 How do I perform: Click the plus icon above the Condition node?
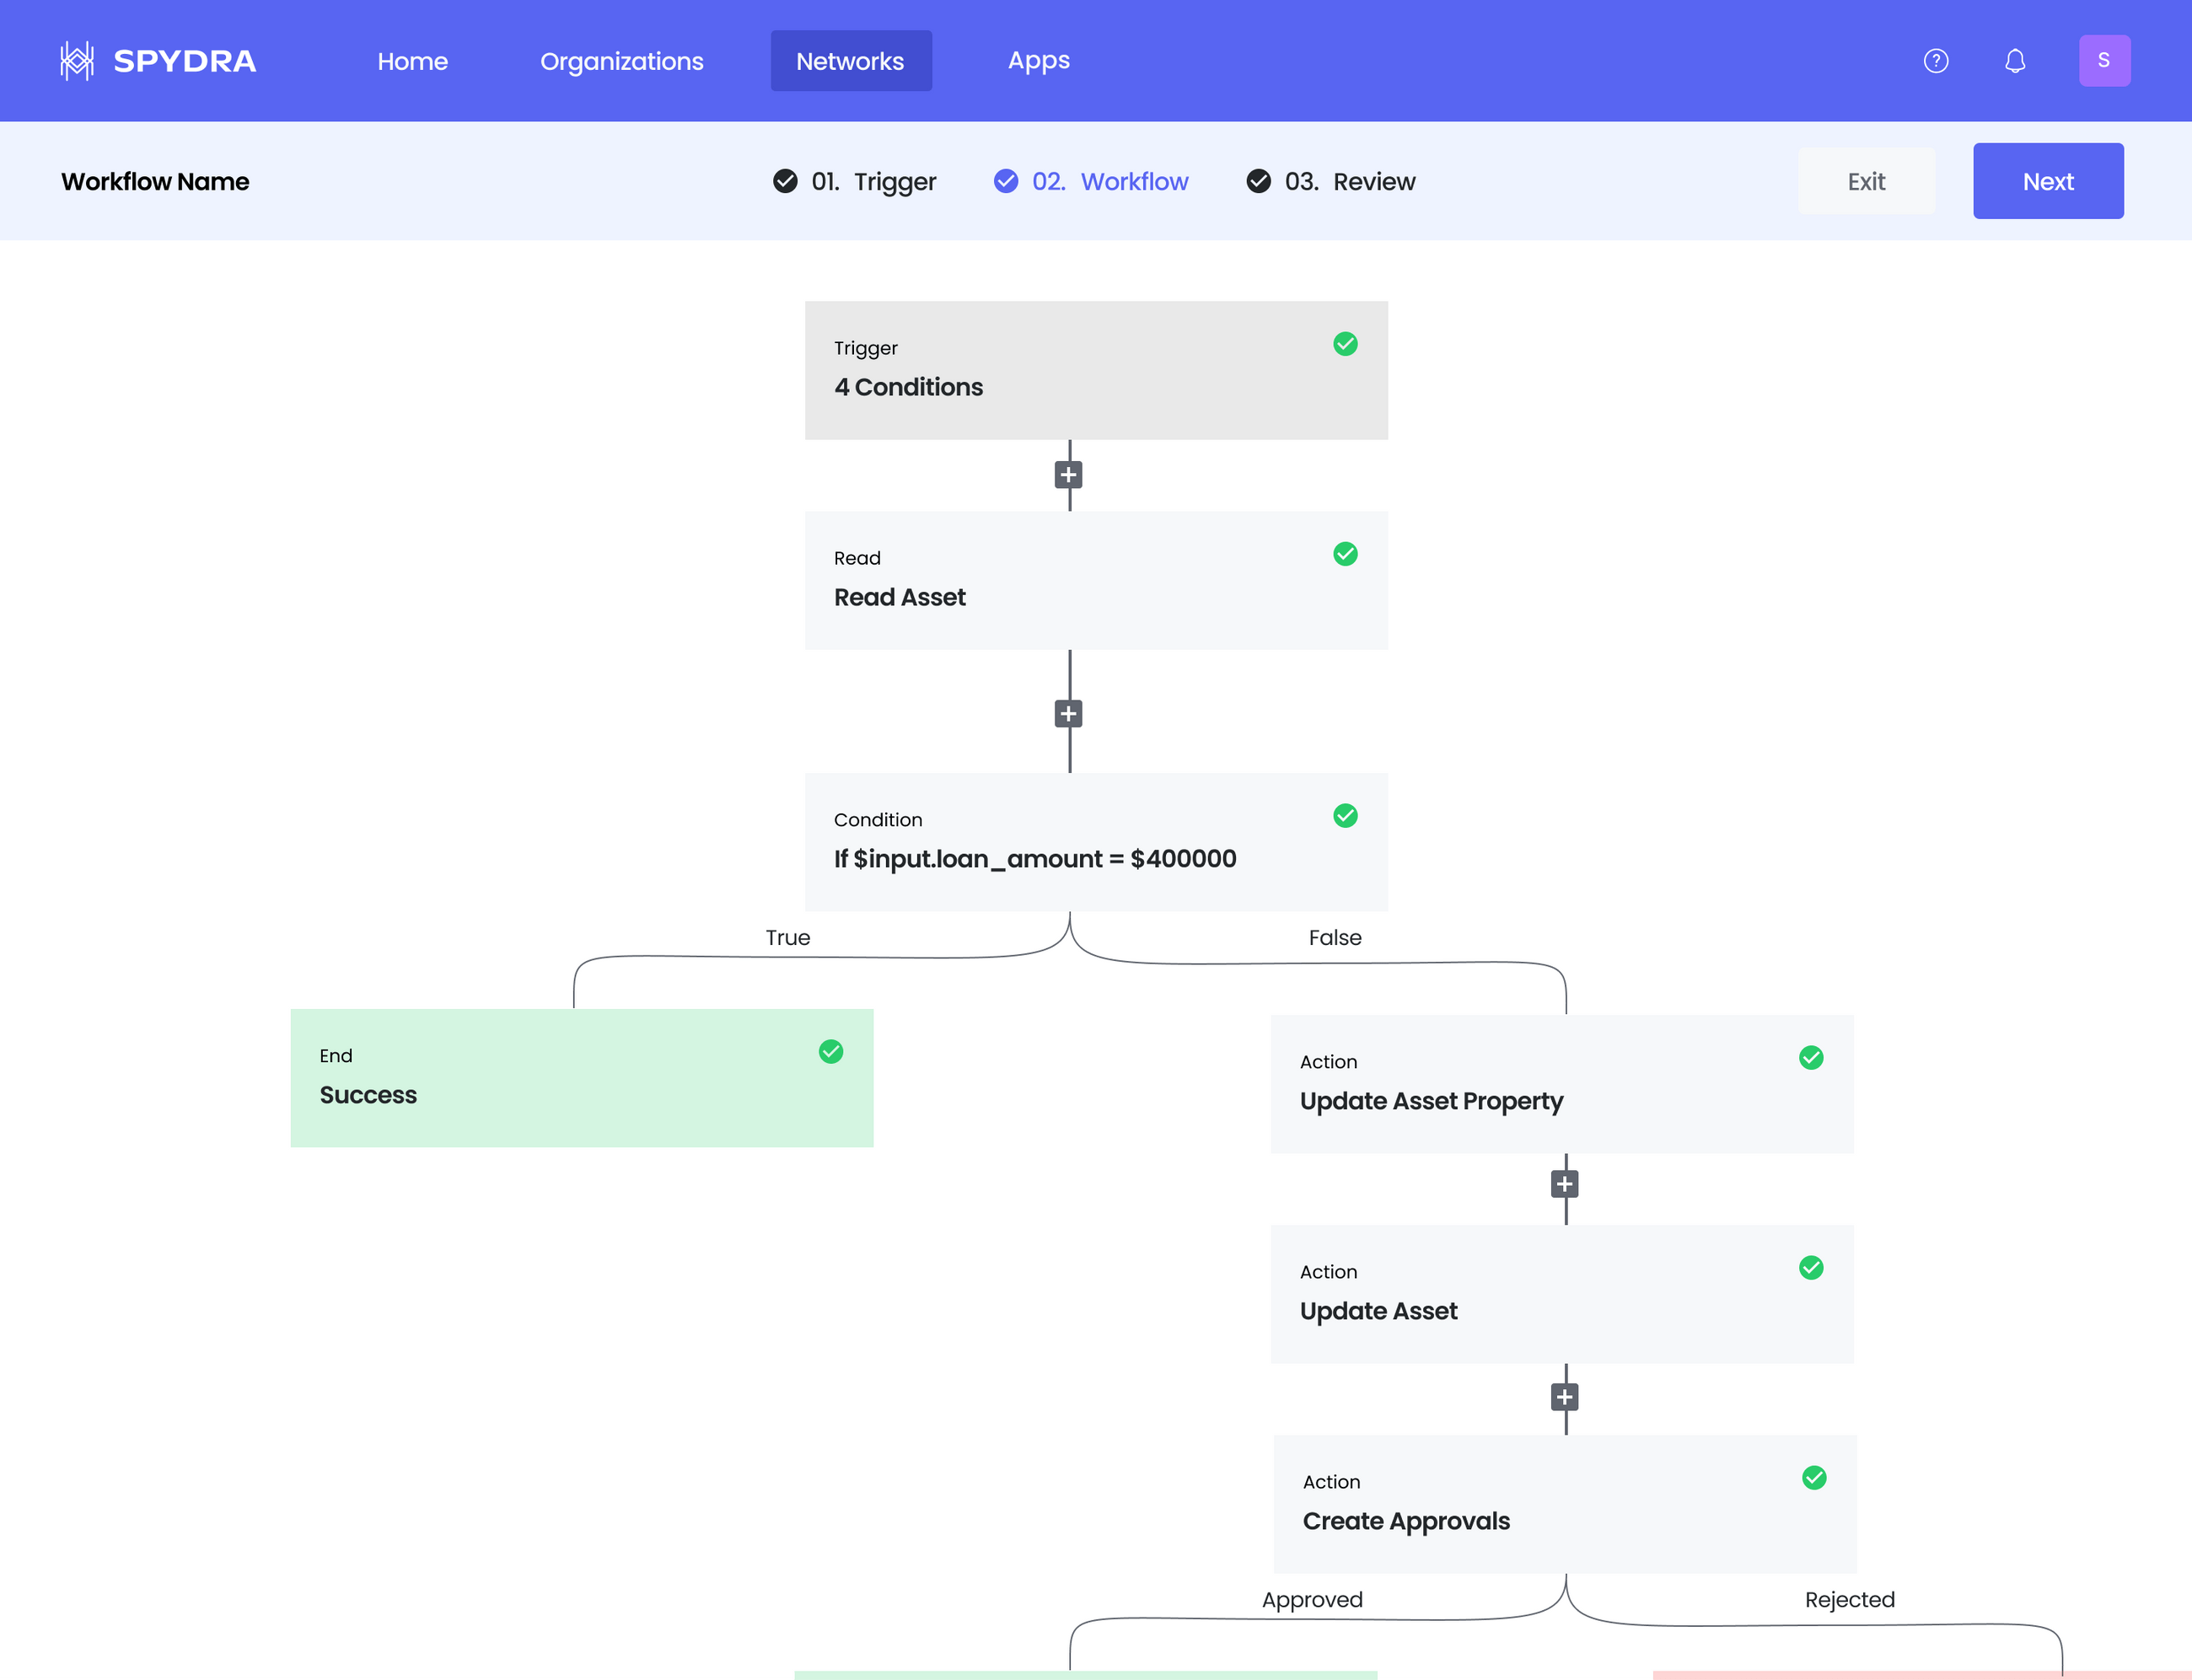[x=1068, y=713]
